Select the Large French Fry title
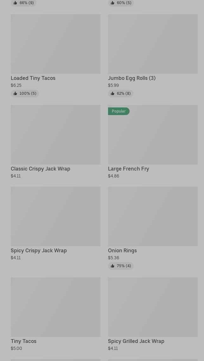204x361 pixels. (x=129, y=169)
